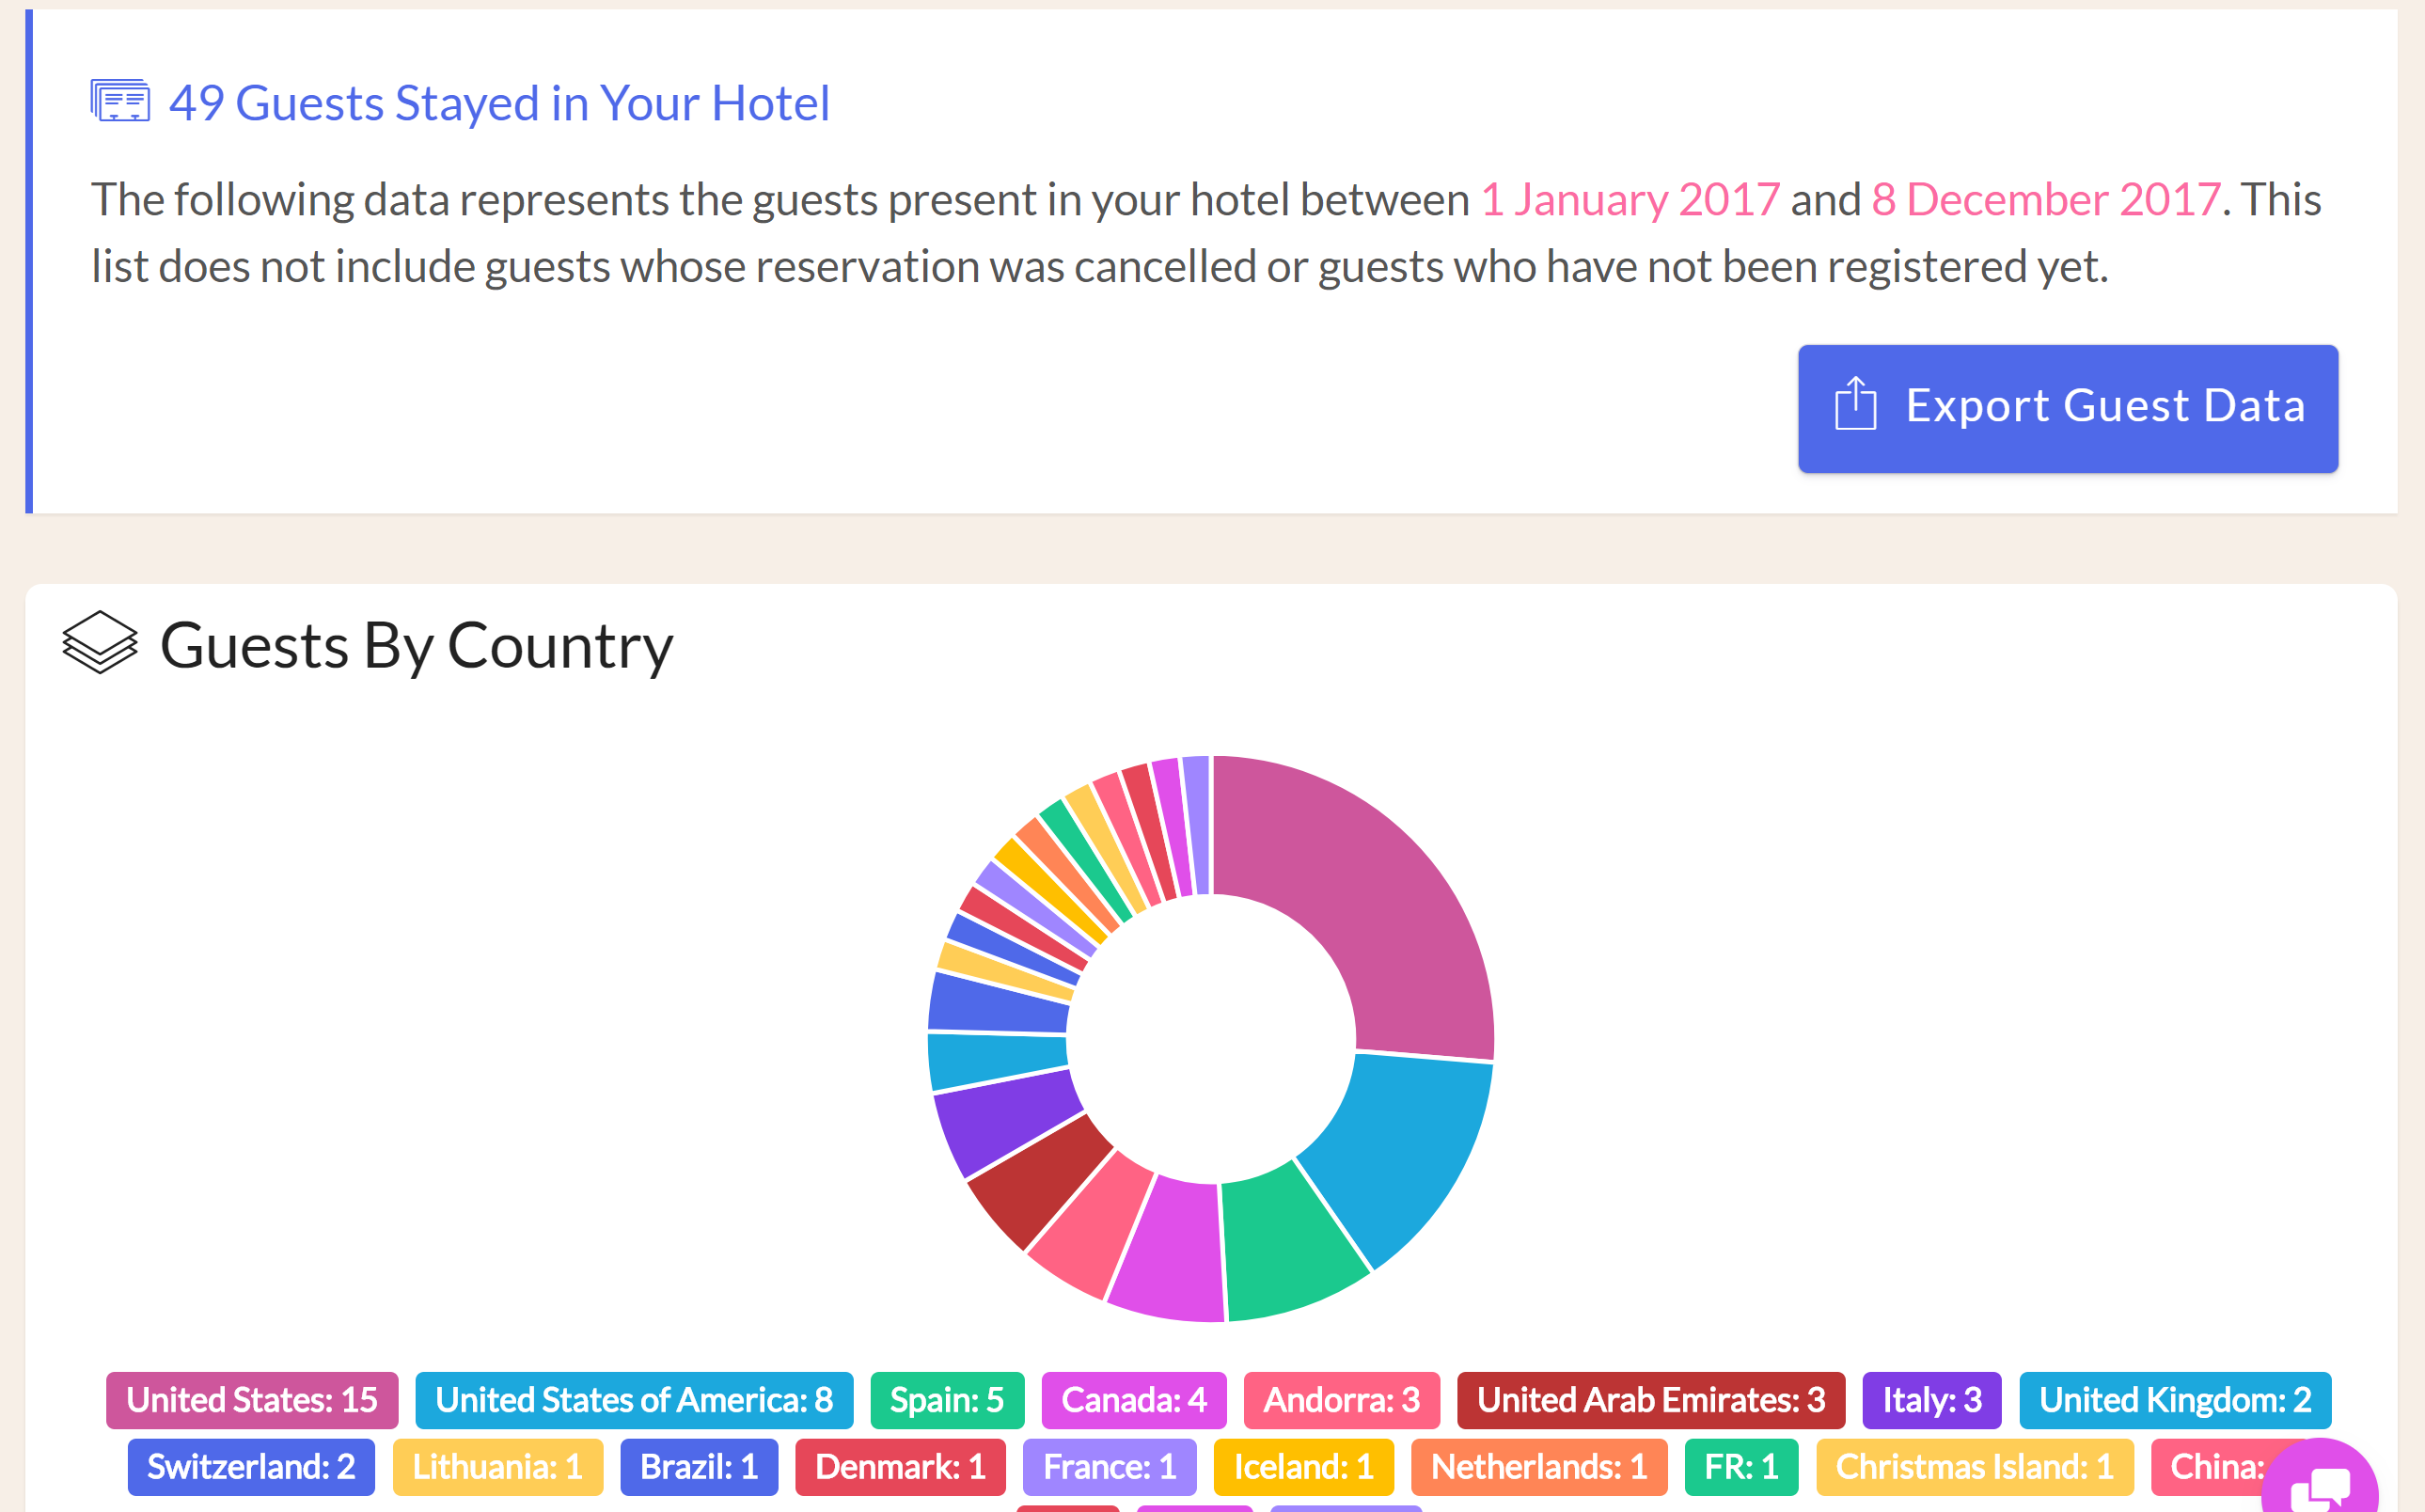Select the United States: 15 legend item

point(251,1399)
